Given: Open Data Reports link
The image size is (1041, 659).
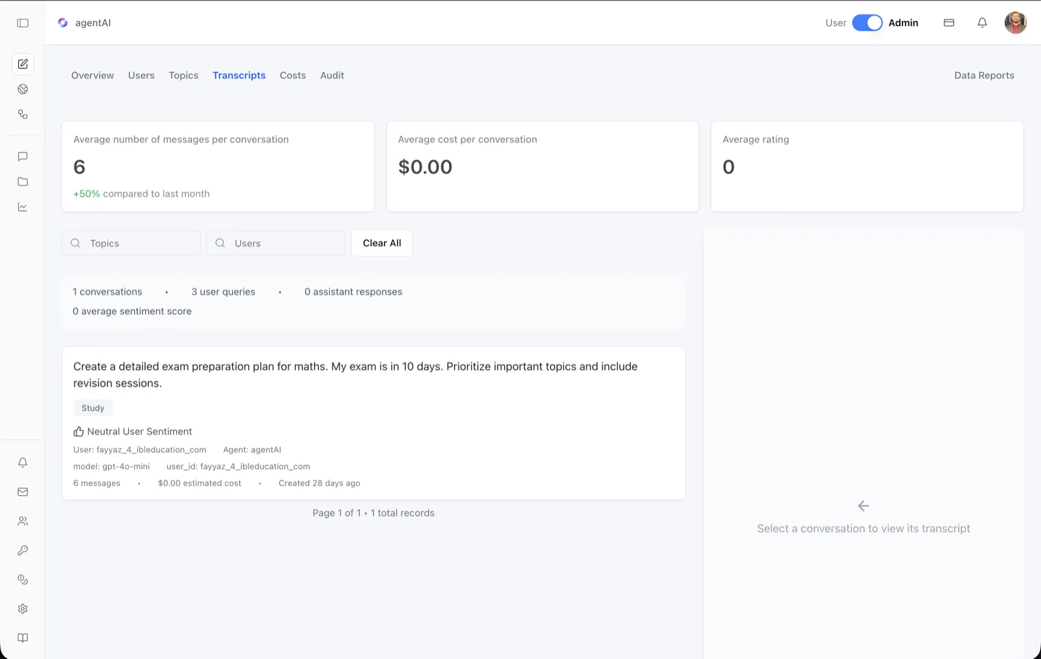Looking at the screenshot, I should (984, 75).
